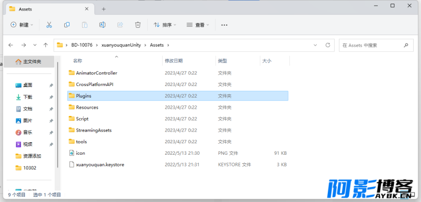Screen dimensions: 421x202
Task: Expand the address bar history chevron
Action: [x=315, y=45]
